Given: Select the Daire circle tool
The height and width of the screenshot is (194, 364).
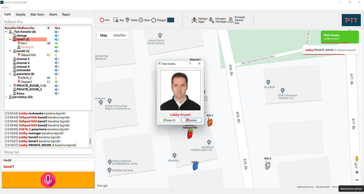Looking at the screenshot, I should [144, 20].
